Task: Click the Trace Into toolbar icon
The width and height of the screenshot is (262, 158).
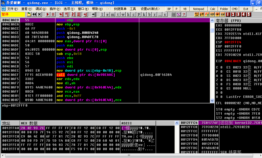Action: tap(73, 14)
